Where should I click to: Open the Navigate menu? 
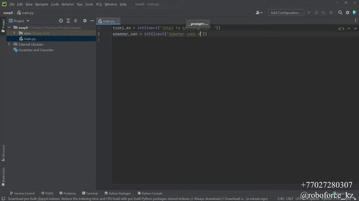tap(42, 4)
